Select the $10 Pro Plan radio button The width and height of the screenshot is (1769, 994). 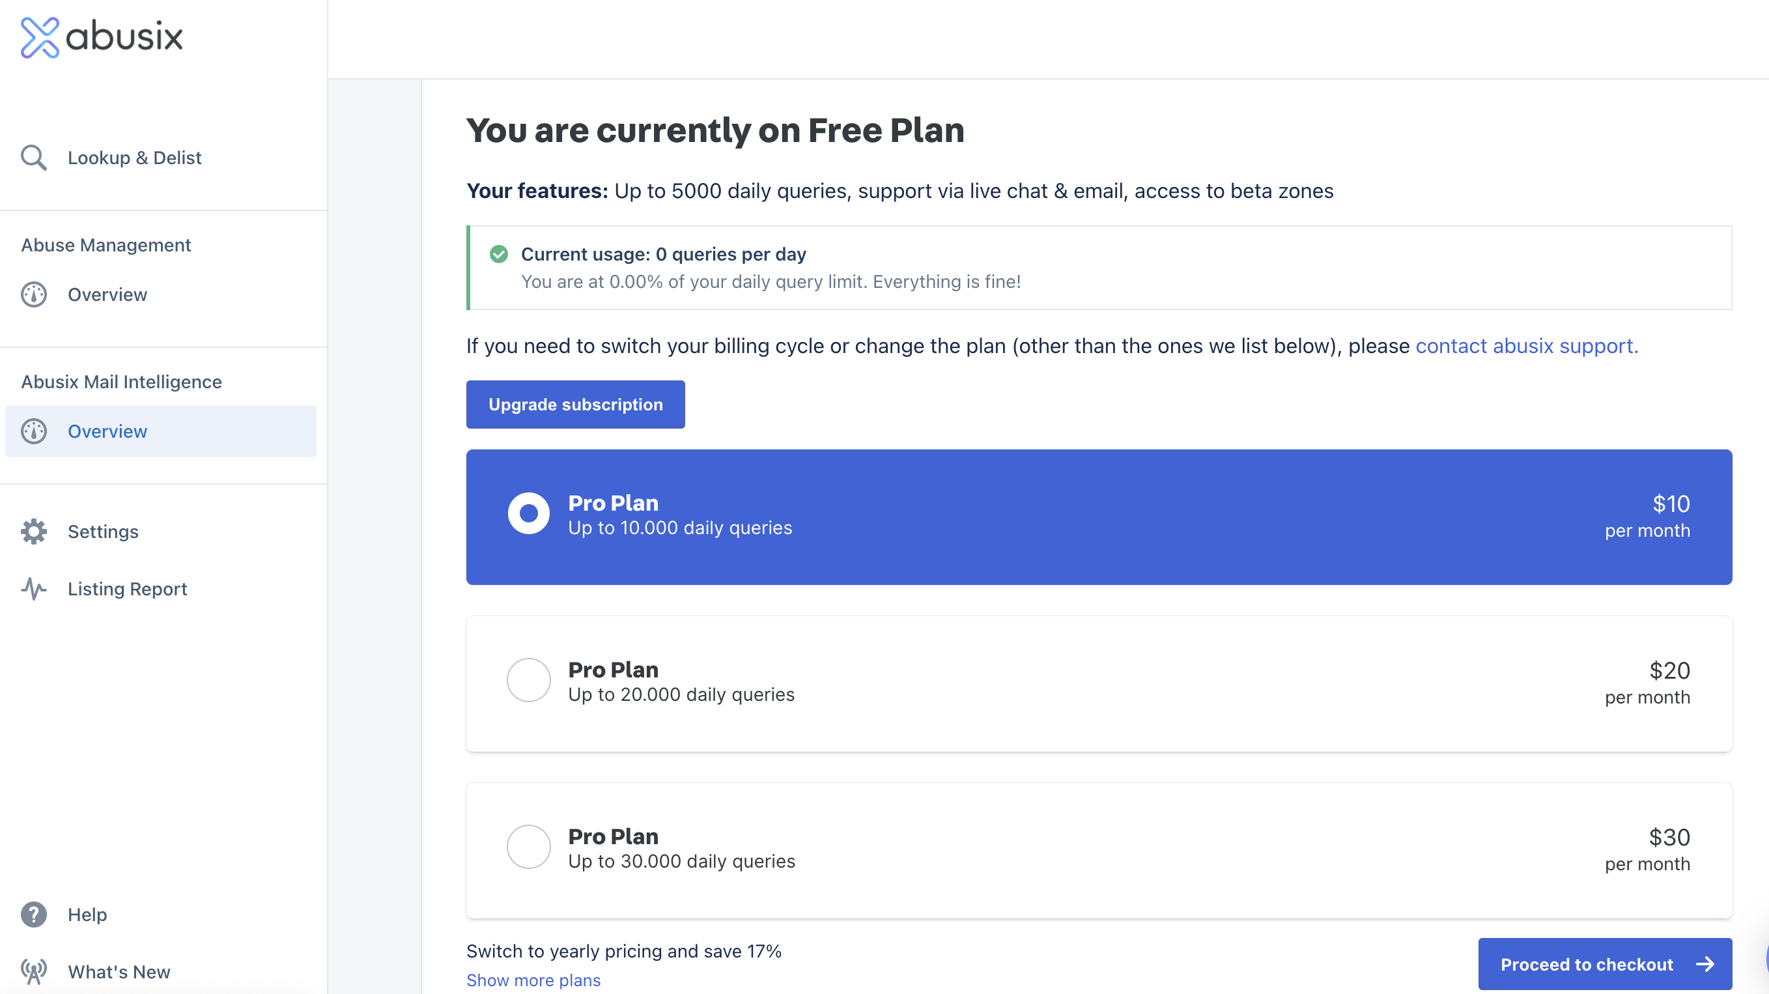tap(528, 513)
